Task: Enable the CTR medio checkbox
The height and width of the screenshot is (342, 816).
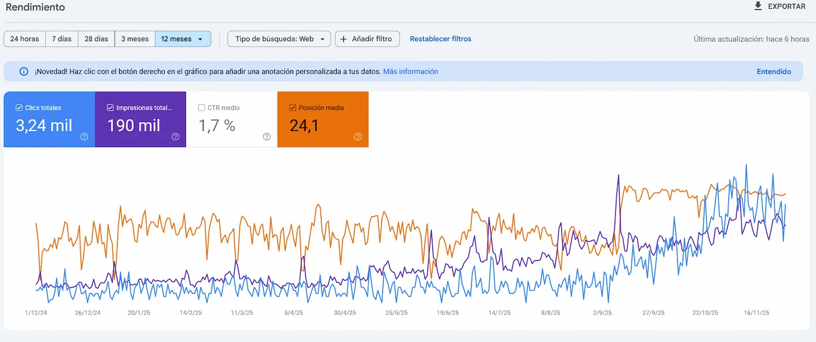Action: pos(202,108)
